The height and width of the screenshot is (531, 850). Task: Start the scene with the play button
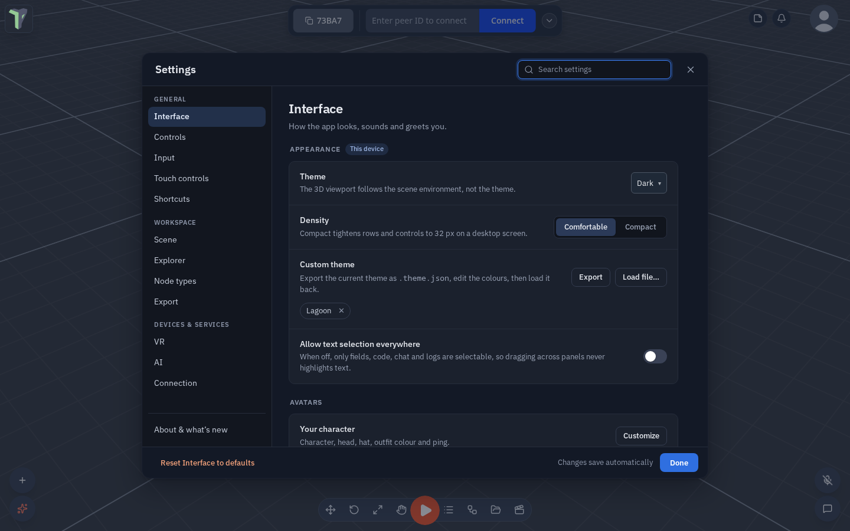coord(425,510)
